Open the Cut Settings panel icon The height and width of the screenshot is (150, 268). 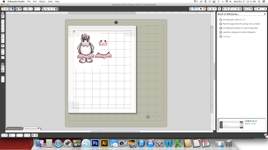(x=259, y=9)
